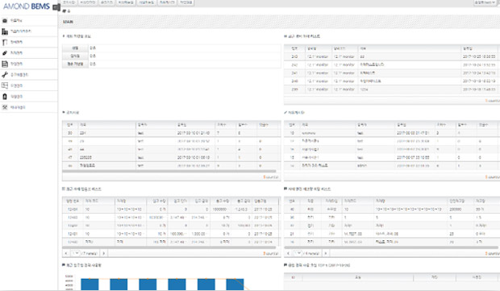Open the camera icon sidebar menu
500x291 pixels.
[x=5, y=20]
